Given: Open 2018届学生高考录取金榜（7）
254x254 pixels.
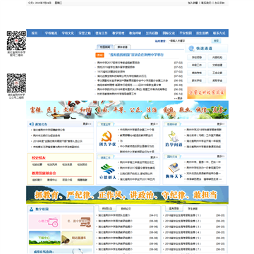Looking at the screenshot, I should click(x=183, y=249).
